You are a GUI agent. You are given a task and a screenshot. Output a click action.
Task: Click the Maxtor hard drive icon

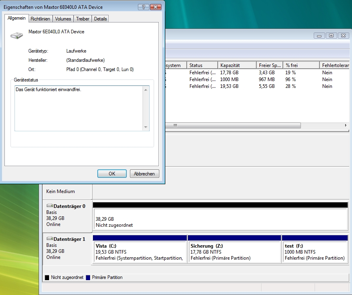click(x=17, y=35)
